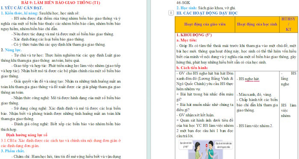This screenshot has height=159, width=299.
Task: Click the answer 'Màu xanh, đỏ, vàng.'
Action: coord(255,94)
